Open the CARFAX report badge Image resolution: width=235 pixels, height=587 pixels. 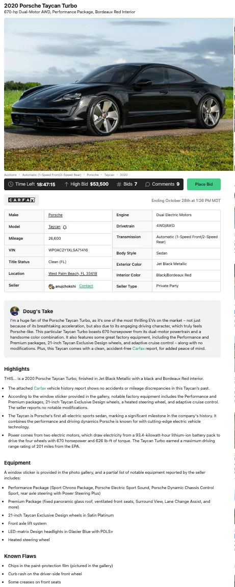(x=22, y=200)
